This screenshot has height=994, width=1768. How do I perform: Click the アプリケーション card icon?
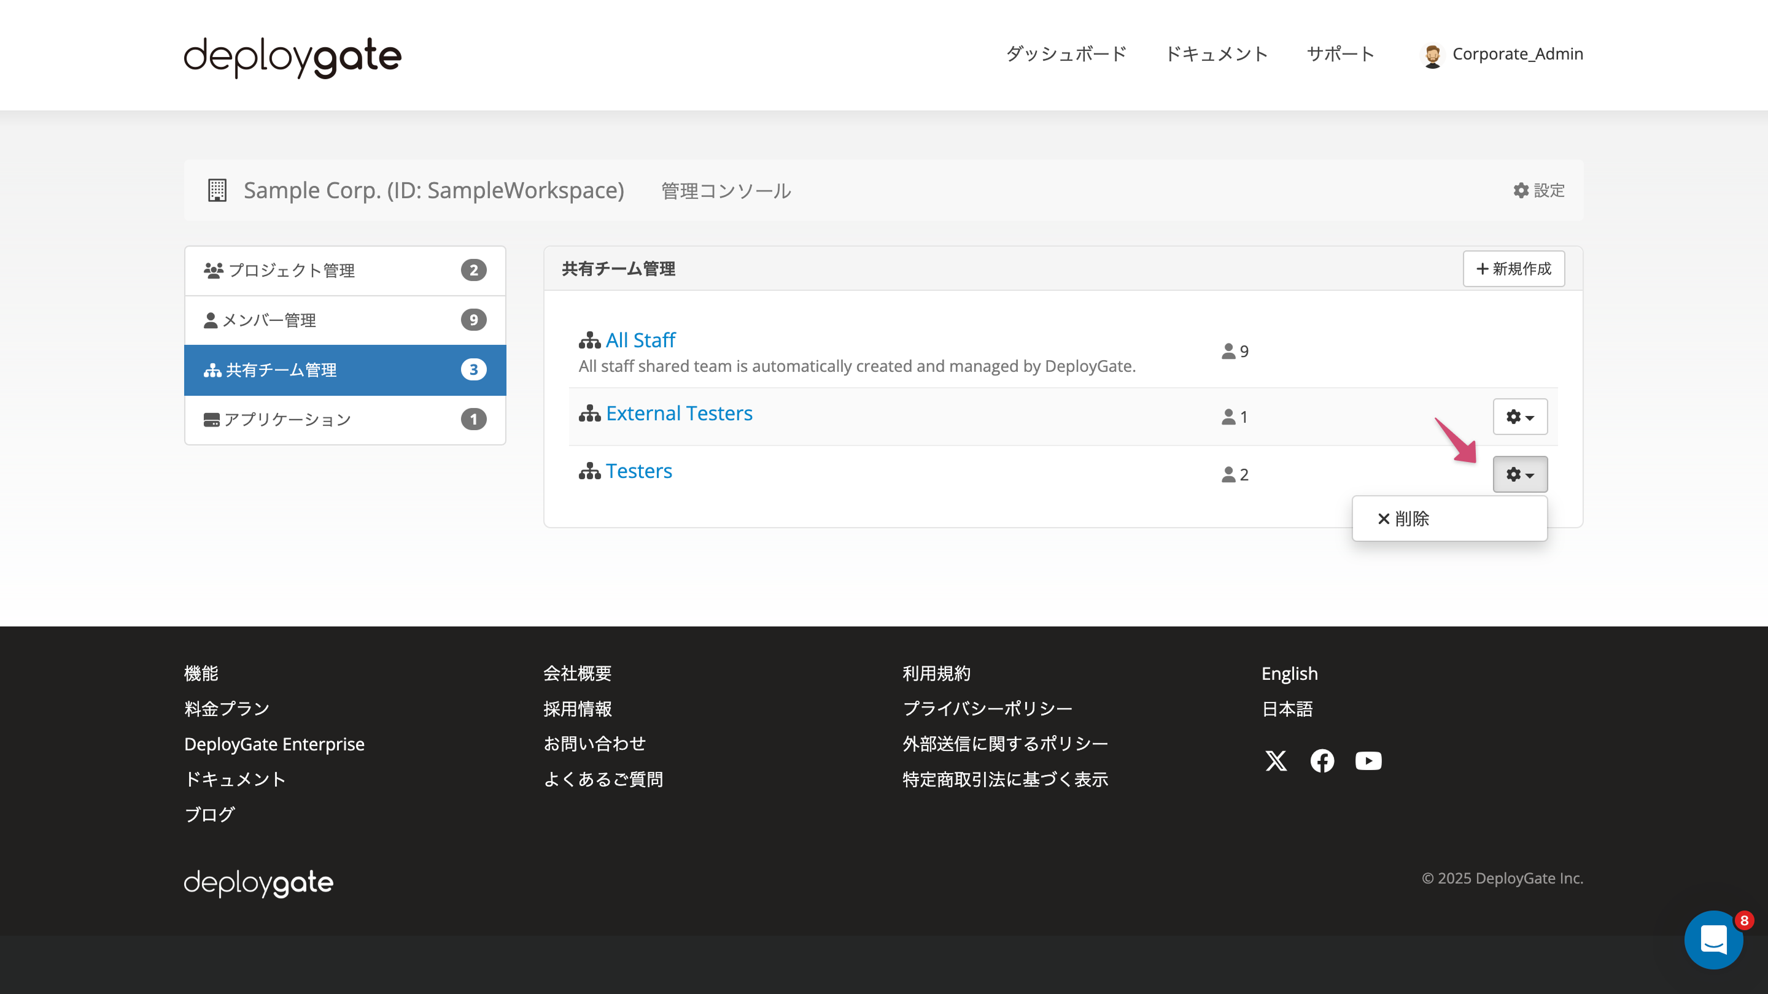pyautogui.click(x=211, y=419)
